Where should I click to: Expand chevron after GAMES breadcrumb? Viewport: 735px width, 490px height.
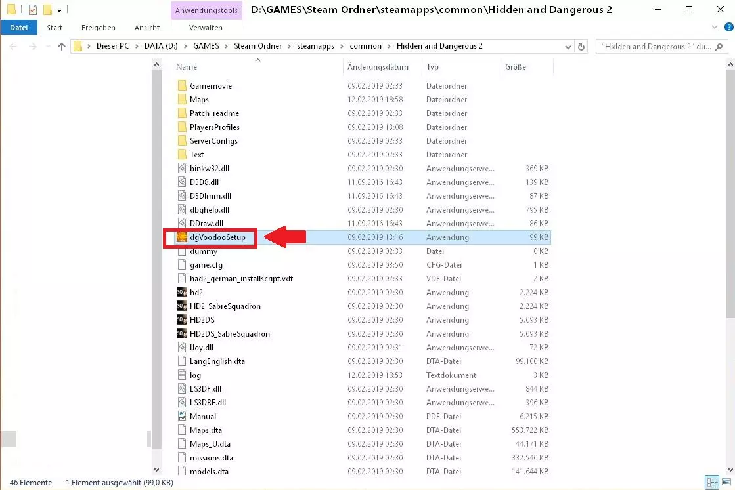(227, 46)
